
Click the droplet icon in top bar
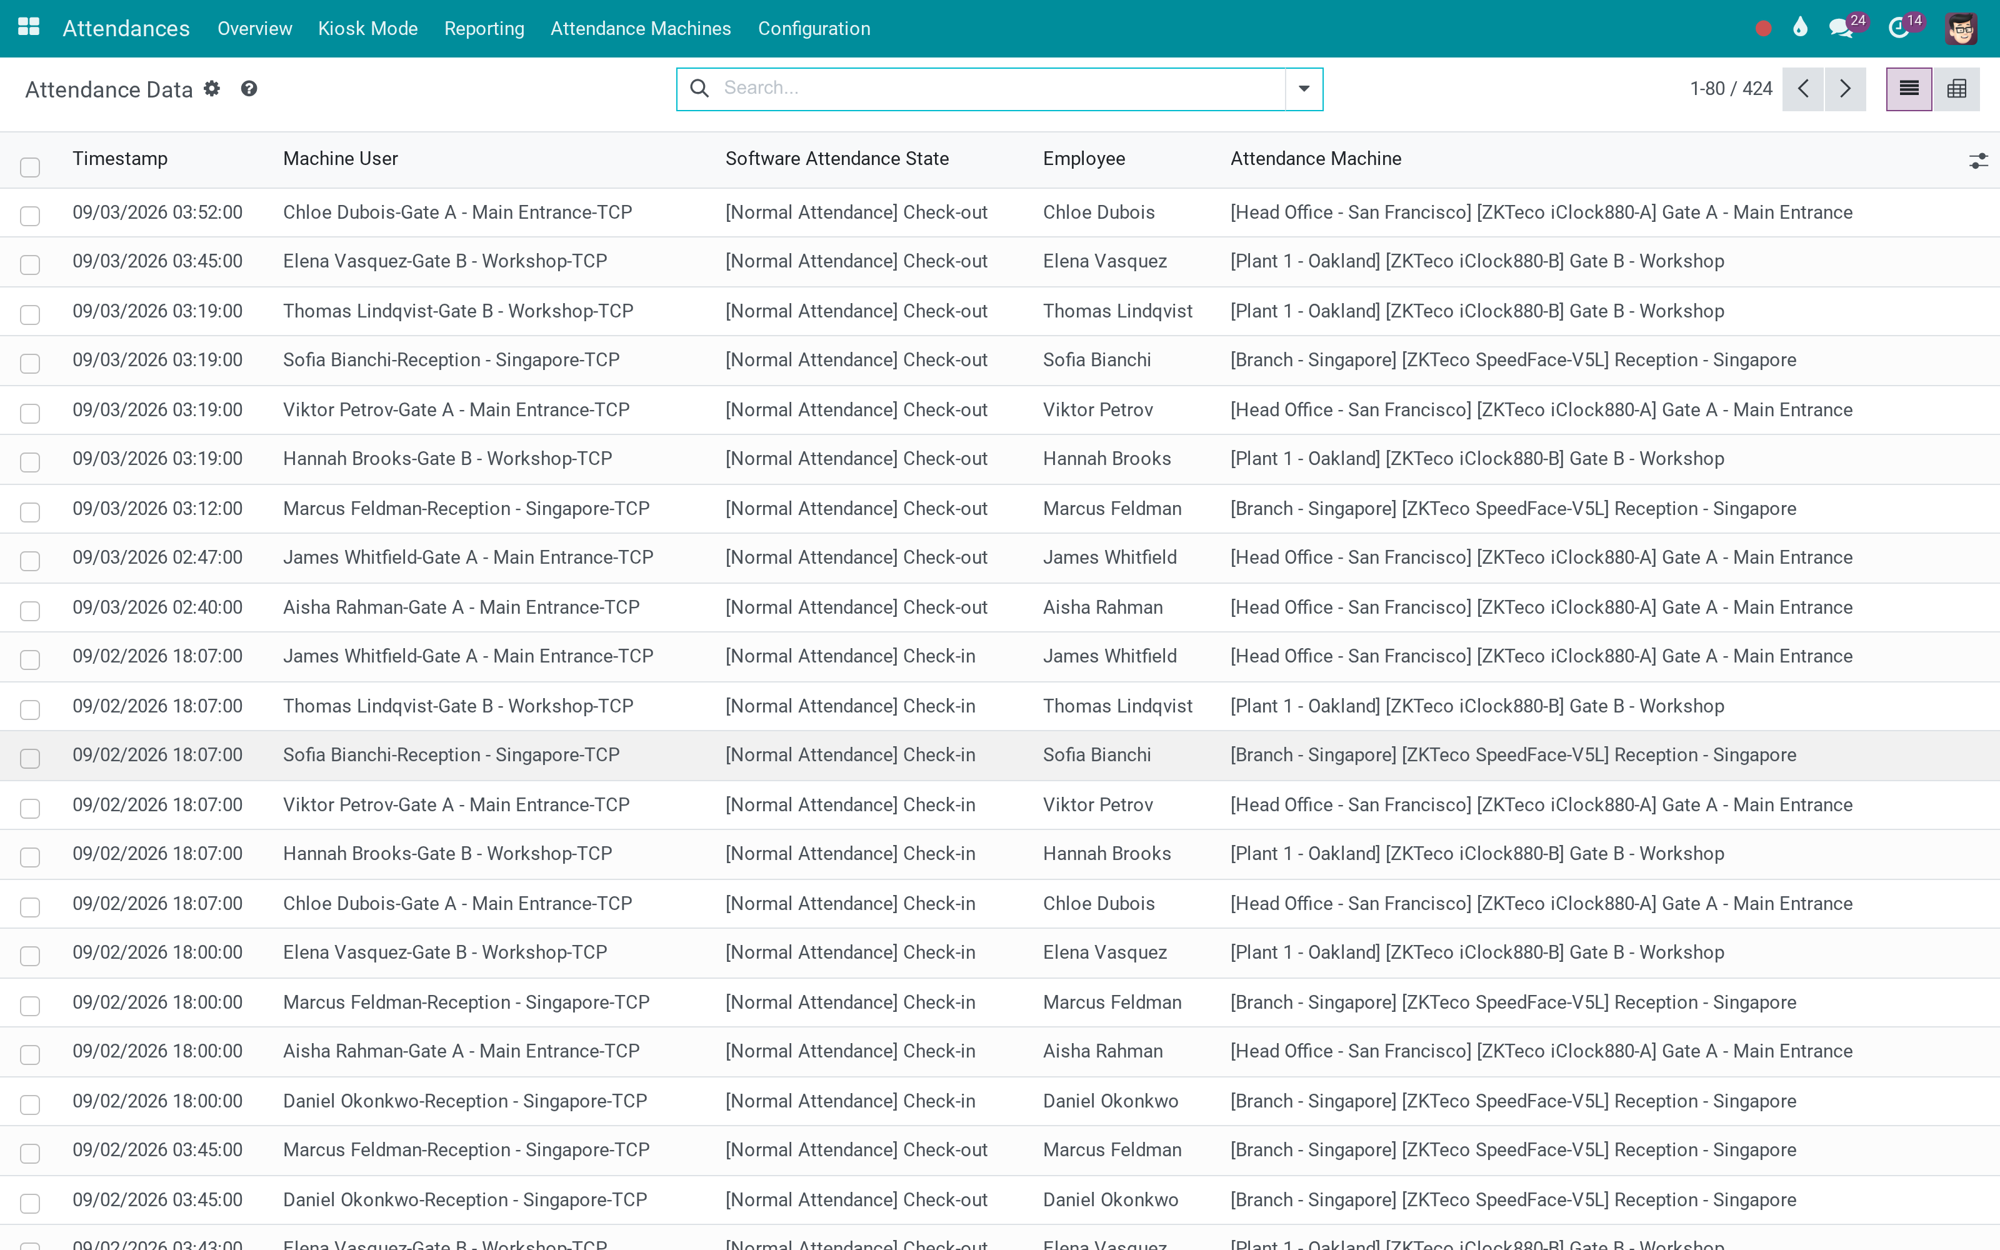(1800, 28)
